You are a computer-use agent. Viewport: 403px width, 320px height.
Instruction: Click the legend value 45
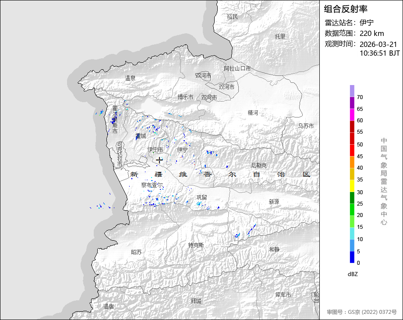click(x=360, y=156)
